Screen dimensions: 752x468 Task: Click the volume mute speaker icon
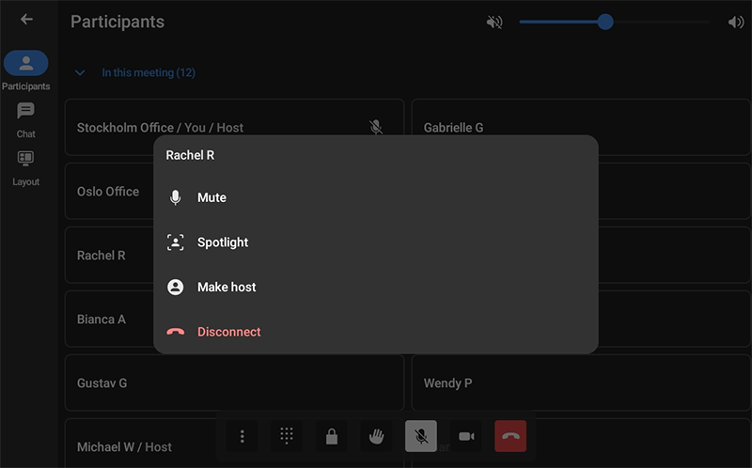[x=494, y=22]
